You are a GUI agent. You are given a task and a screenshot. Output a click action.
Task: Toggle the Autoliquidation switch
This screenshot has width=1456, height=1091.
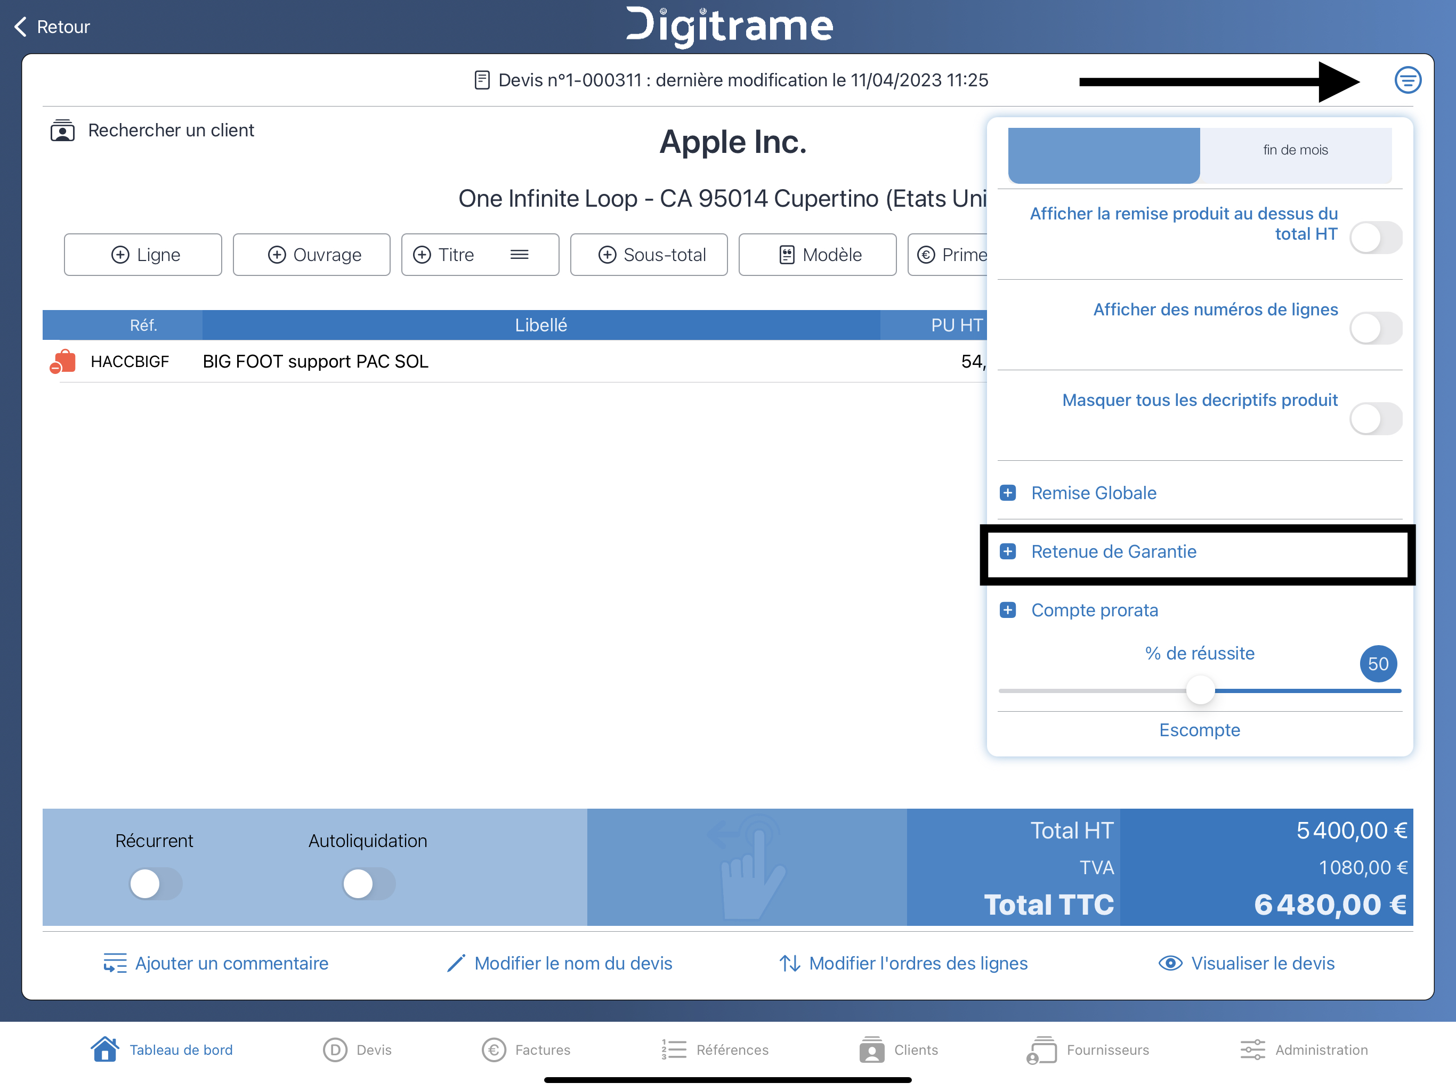pos(369,884)
